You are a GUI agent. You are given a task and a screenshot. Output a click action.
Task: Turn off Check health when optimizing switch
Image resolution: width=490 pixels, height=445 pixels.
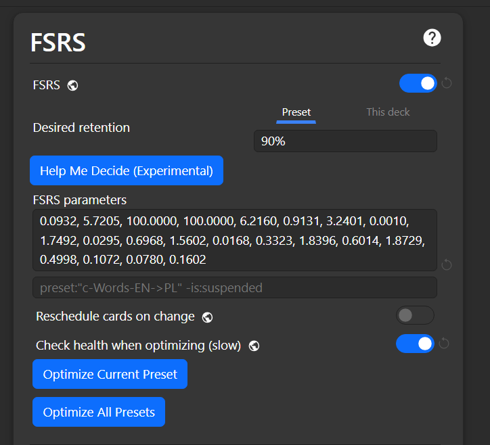pyautogui.click(x=415, y=344)
